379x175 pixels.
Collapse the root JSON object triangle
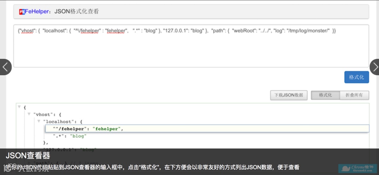pos(20,107)
